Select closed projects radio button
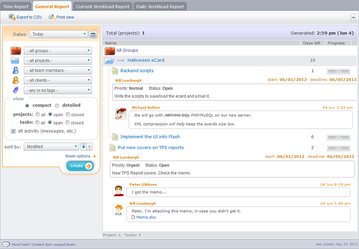The width and height of the screenshot is (359, 249). (68, 114)
